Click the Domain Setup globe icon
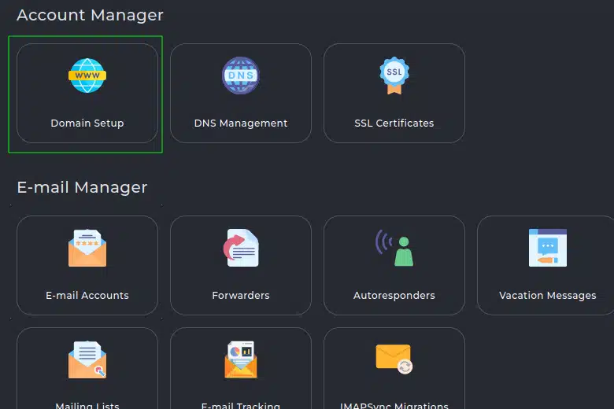This screenshot has width=614, height=409. tap(87, 76)
